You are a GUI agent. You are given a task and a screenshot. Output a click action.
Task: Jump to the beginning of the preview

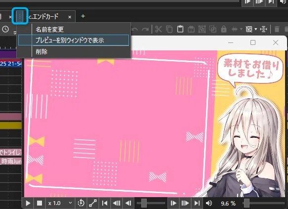105,203
